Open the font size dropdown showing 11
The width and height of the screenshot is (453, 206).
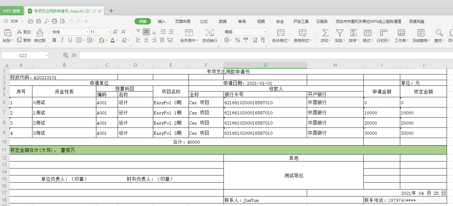pyautogui.click(x=109, y=32)
